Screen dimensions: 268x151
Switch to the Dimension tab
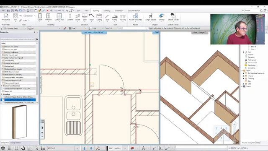click(x=119, y=10)
